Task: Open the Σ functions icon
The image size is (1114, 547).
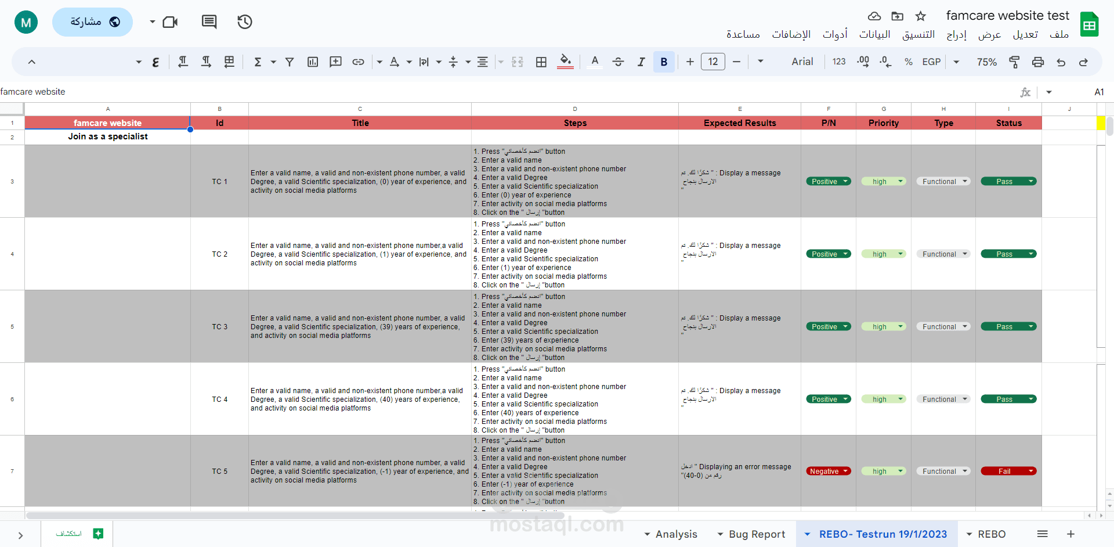Action: click(x=258, y=62)
